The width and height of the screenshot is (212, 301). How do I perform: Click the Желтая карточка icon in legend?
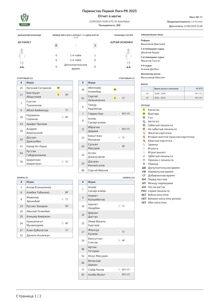point(144,133)
